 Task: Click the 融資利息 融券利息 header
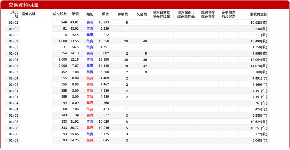point(208,14)
